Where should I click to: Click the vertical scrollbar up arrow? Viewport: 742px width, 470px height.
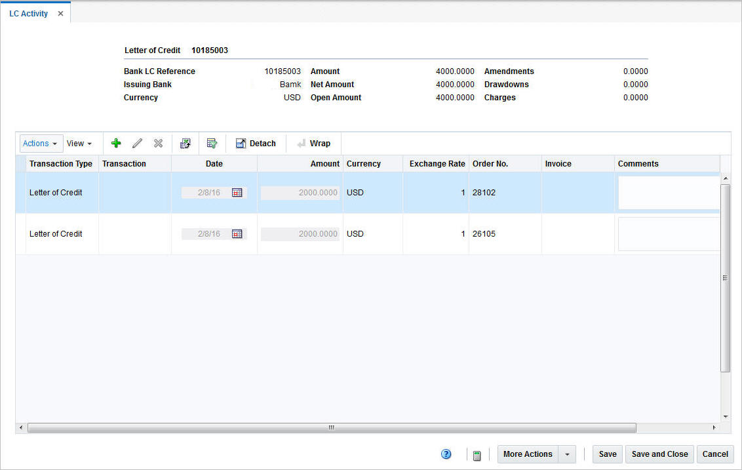point(726,178)
